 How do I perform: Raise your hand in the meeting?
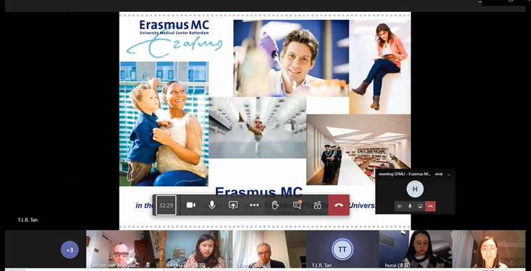pos(275,205)
